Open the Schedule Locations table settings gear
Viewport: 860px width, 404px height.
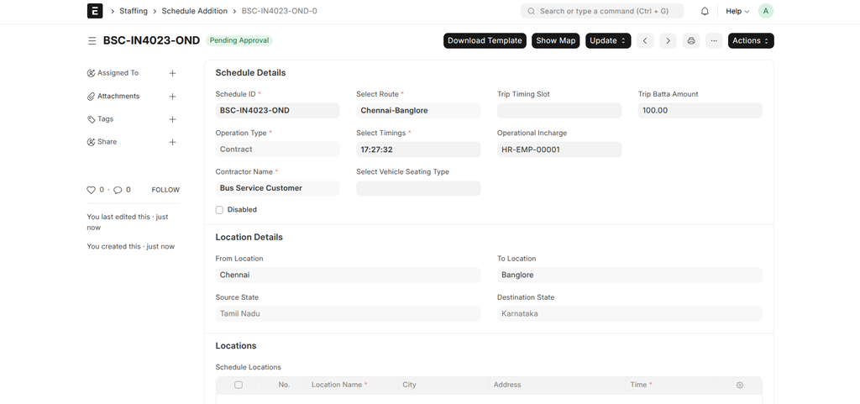click(x=739, y=385)
